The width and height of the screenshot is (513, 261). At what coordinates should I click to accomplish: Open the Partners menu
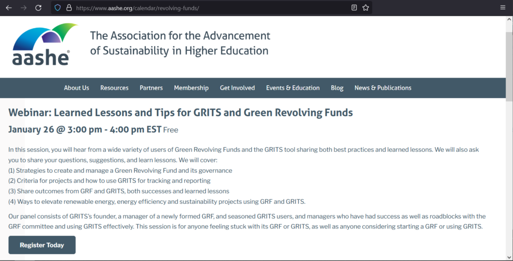coord(151,88)
